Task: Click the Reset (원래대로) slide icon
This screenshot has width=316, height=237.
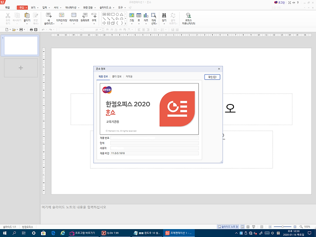Action: 85,15
